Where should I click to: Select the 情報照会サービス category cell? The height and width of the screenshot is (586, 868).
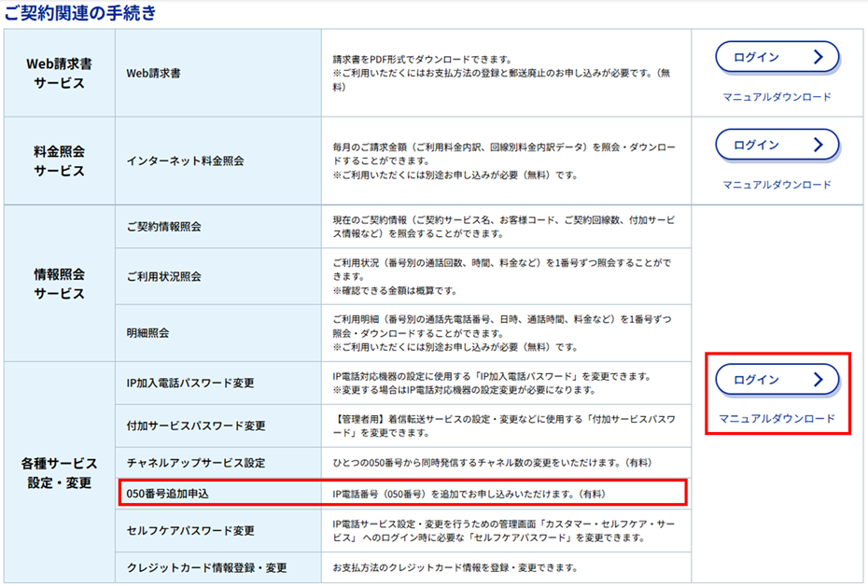point(59,284)
